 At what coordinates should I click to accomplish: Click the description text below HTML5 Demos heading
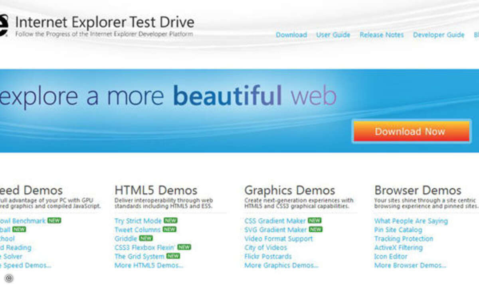[164, 203]
